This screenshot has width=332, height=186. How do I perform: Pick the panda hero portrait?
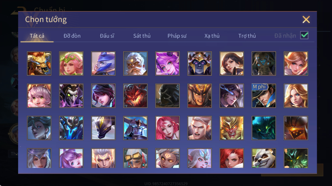264,158
